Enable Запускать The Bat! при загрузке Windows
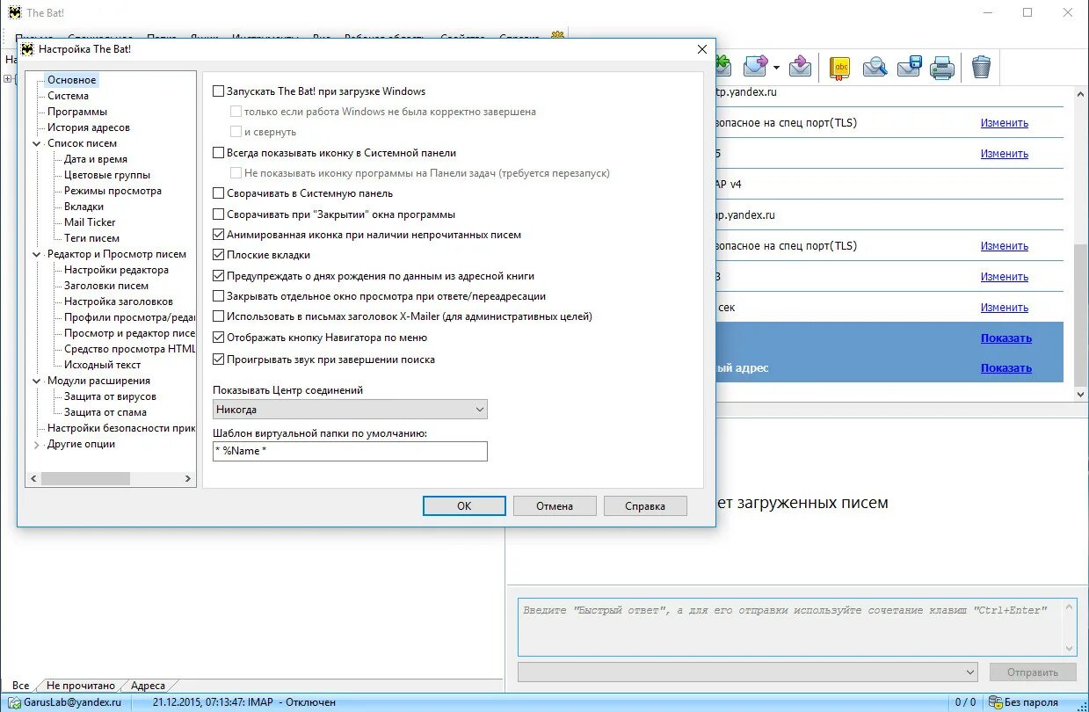Image resolution: width=1089 pixels, height=712 pixels. coord(219,91)
